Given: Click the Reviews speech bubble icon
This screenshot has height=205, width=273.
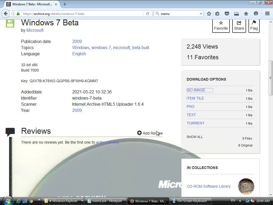Looking at the screenshot, I should tap(10, 132).
